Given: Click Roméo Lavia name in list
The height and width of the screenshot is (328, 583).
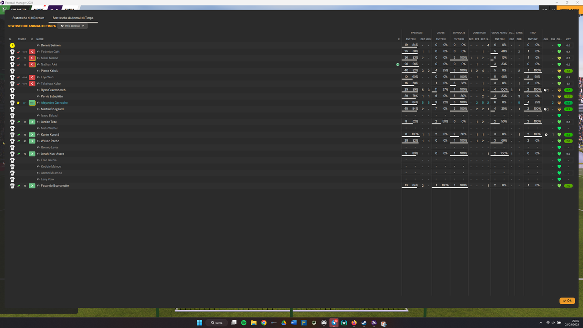Looking at the screenshot, I should coord(49,148).
